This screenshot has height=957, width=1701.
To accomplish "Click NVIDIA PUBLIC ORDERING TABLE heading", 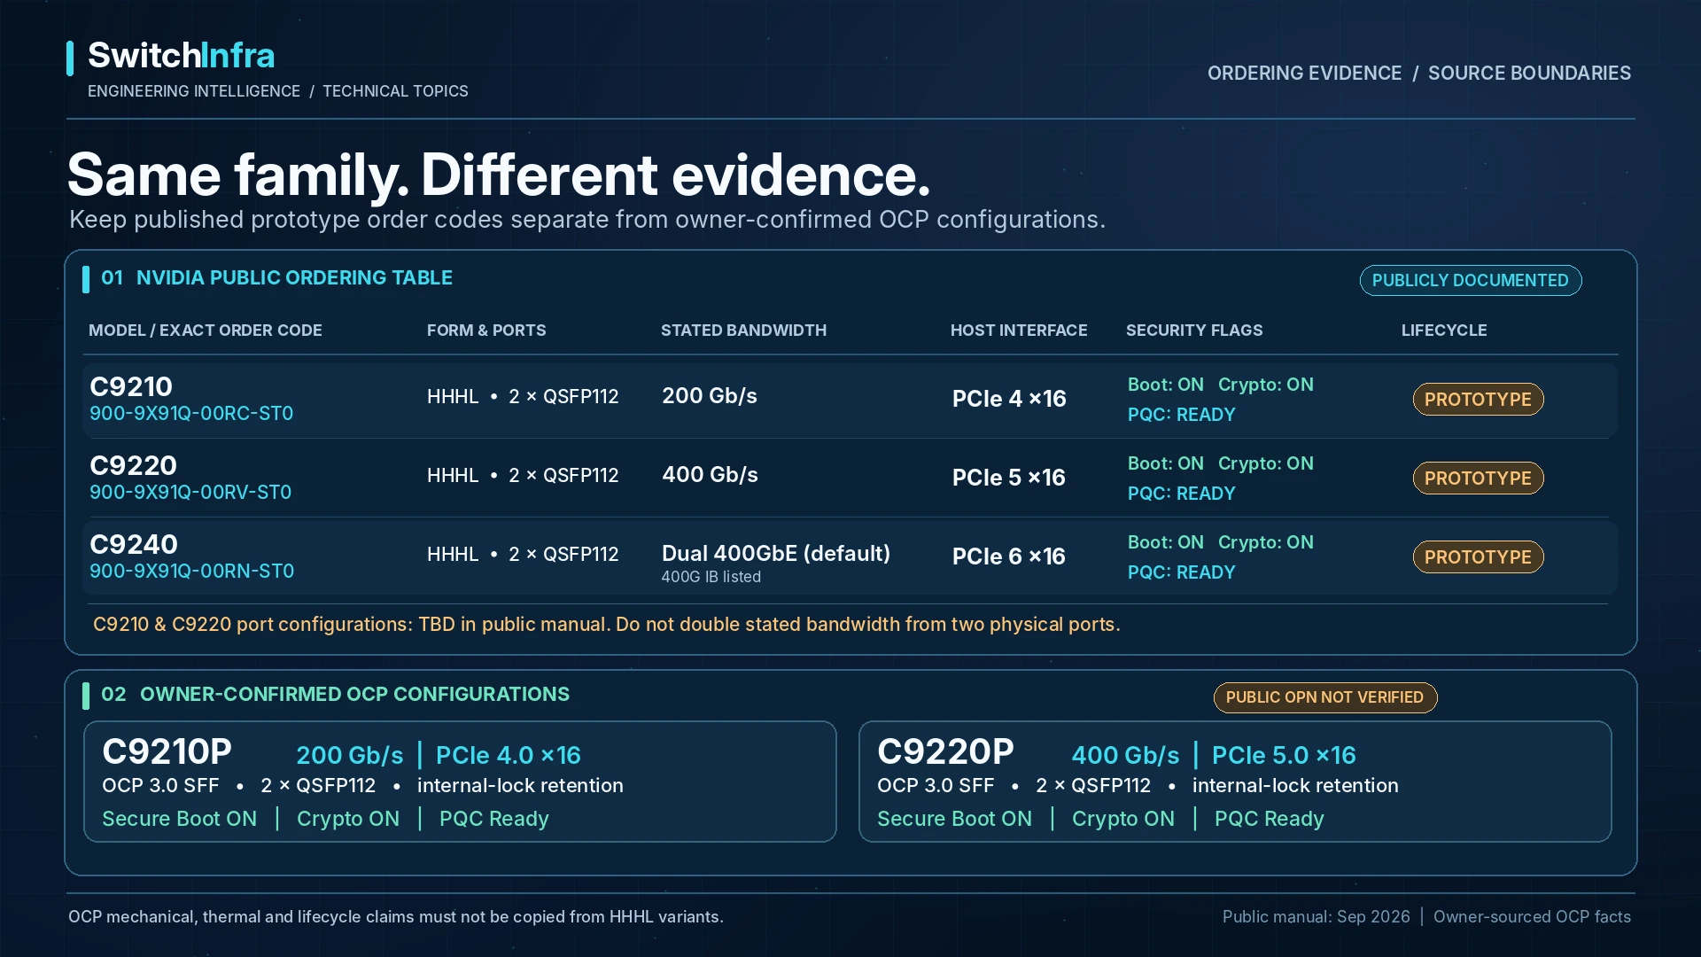I will coord(294,277).
